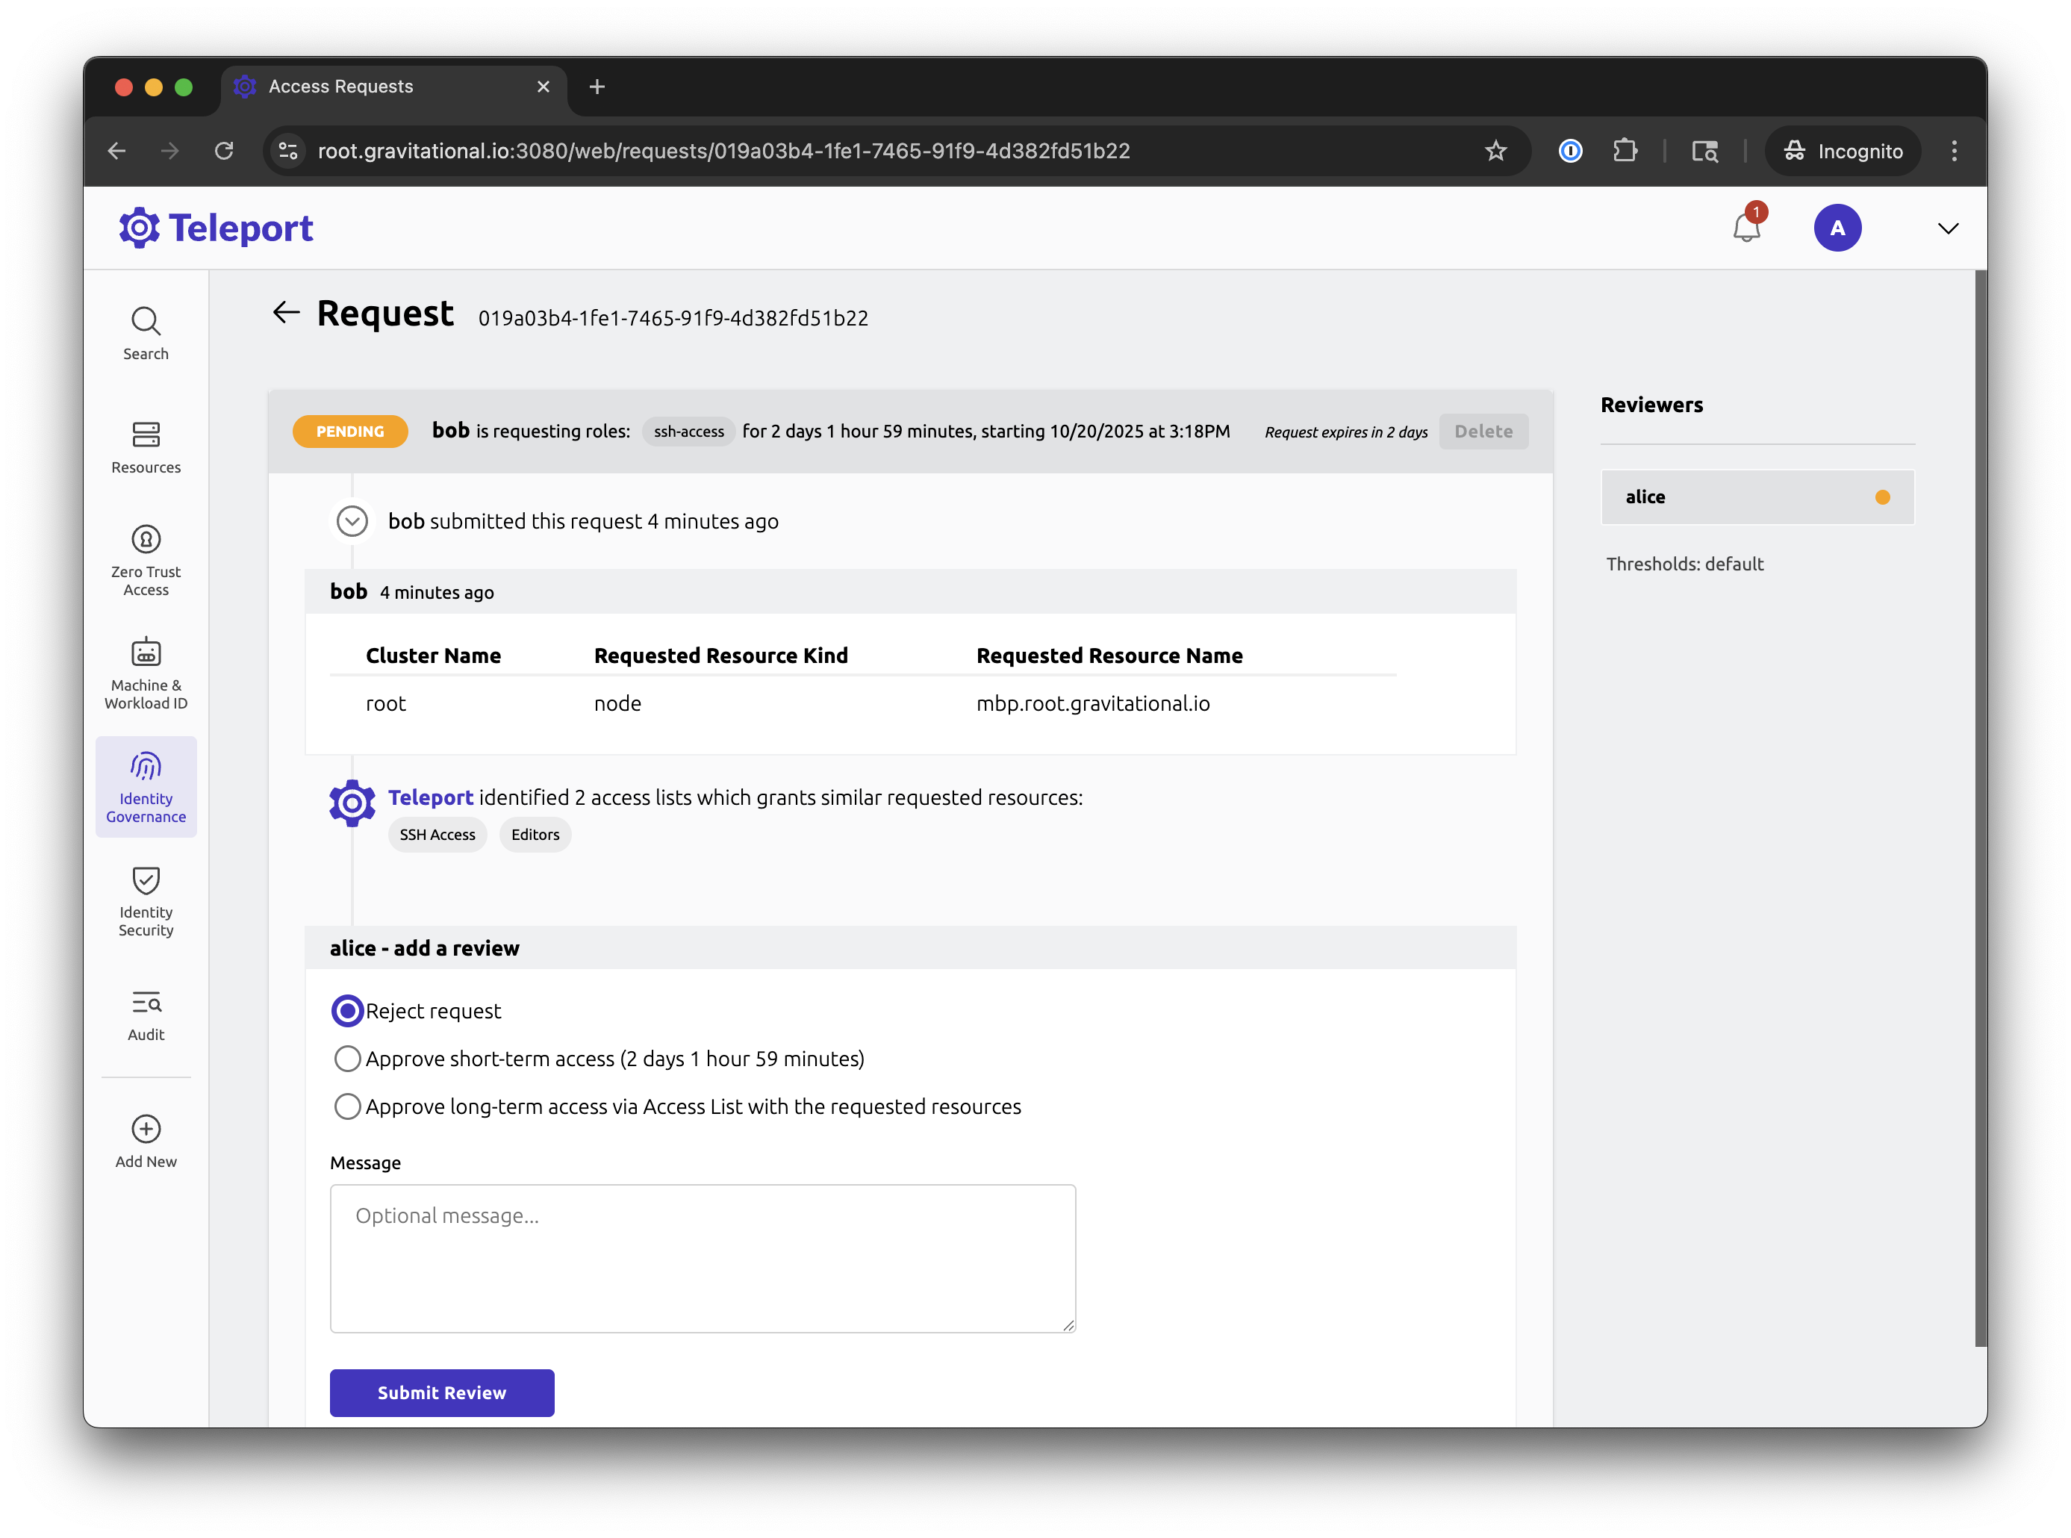2071x1538 pixels.
Task: Open Zero Trust Access in sidebar
Action: [146, 559]
